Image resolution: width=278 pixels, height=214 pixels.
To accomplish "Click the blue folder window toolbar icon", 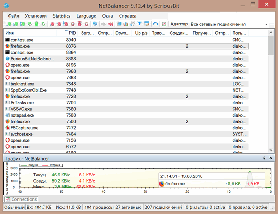I will [119, 24].
